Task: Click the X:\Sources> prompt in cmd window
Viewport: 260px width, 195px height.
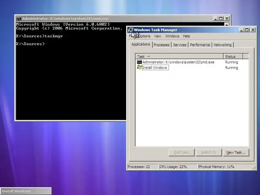Action: (30, 44)
